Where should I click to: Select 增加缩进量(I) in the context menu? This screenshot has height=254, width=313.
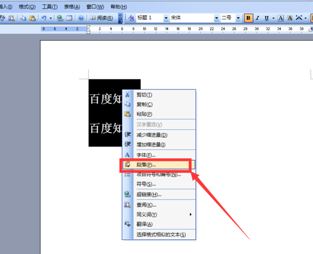pyautogui.click(x=159, y=145)
